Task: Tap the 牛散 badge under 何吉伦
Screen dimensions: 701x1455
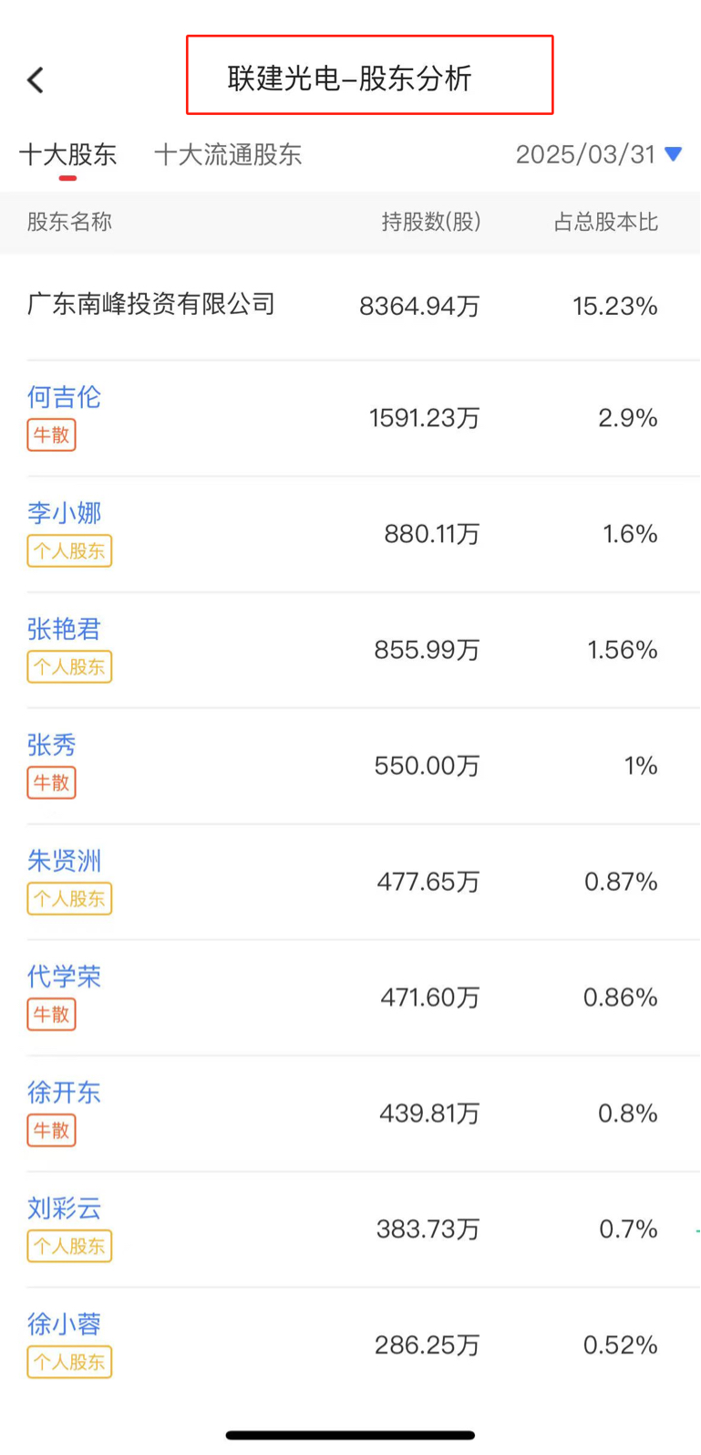Action: (51, 434)
